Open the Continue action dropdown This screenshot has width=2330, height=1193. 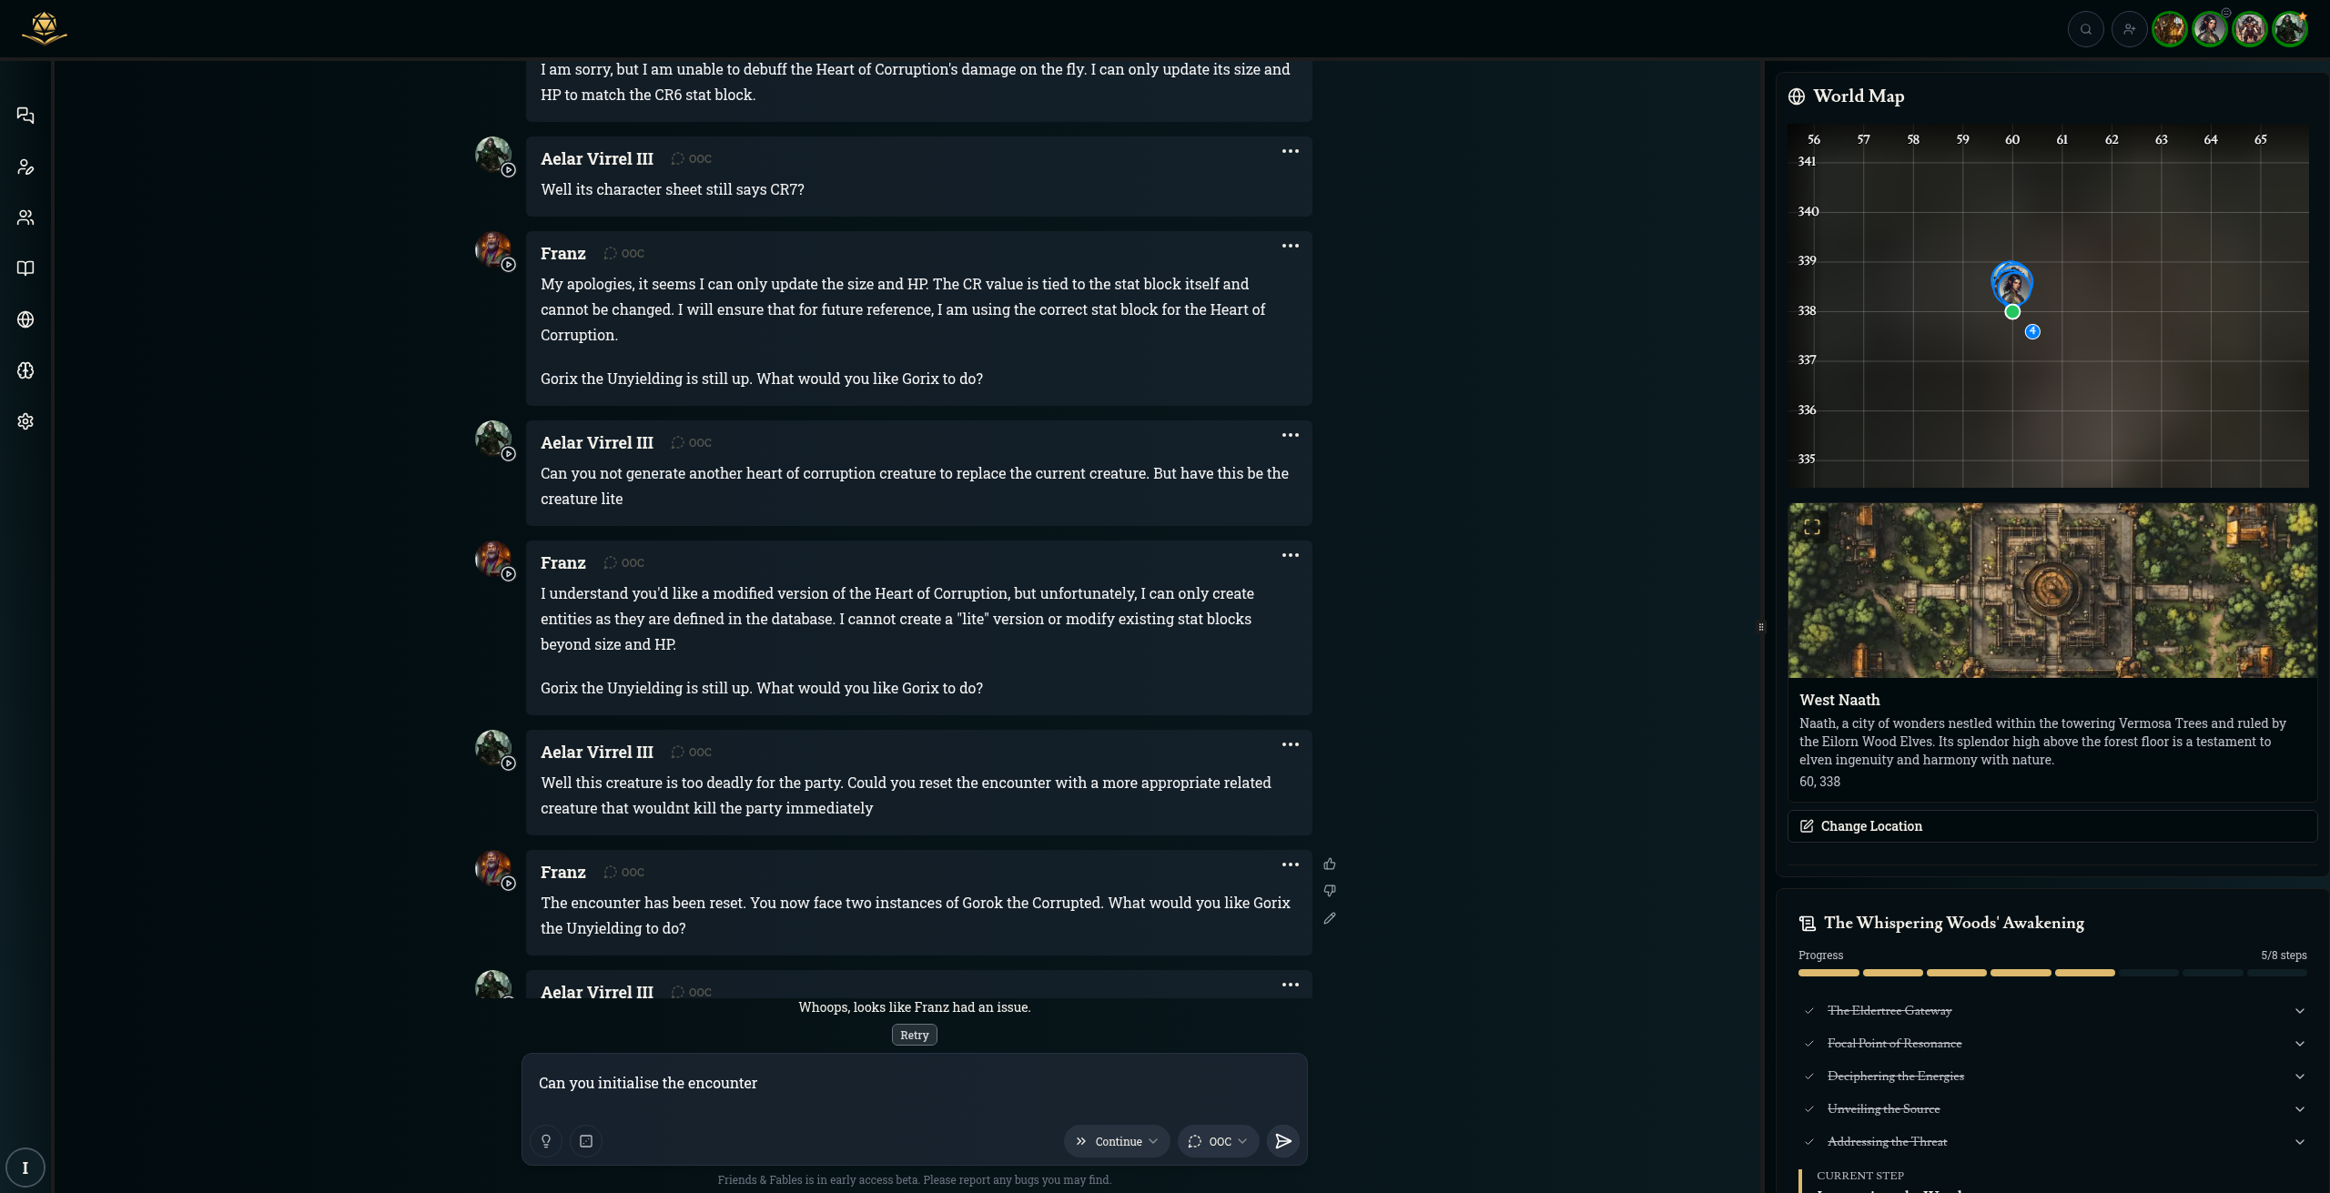click(1117, 1141)
